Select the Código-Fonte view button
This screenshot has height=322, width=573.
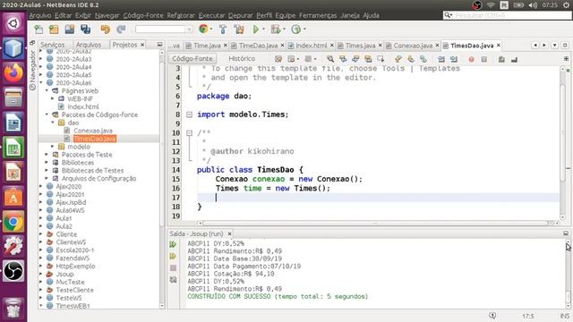pyautogui.click(x=192, y=59)
